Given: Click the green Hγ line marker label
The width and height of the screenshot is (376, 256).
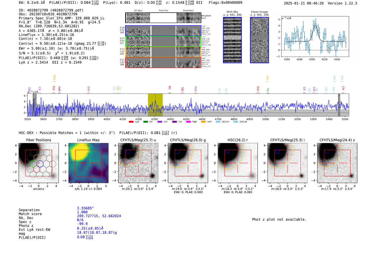Looking at the screenshot, I should [x=267, y=90].
